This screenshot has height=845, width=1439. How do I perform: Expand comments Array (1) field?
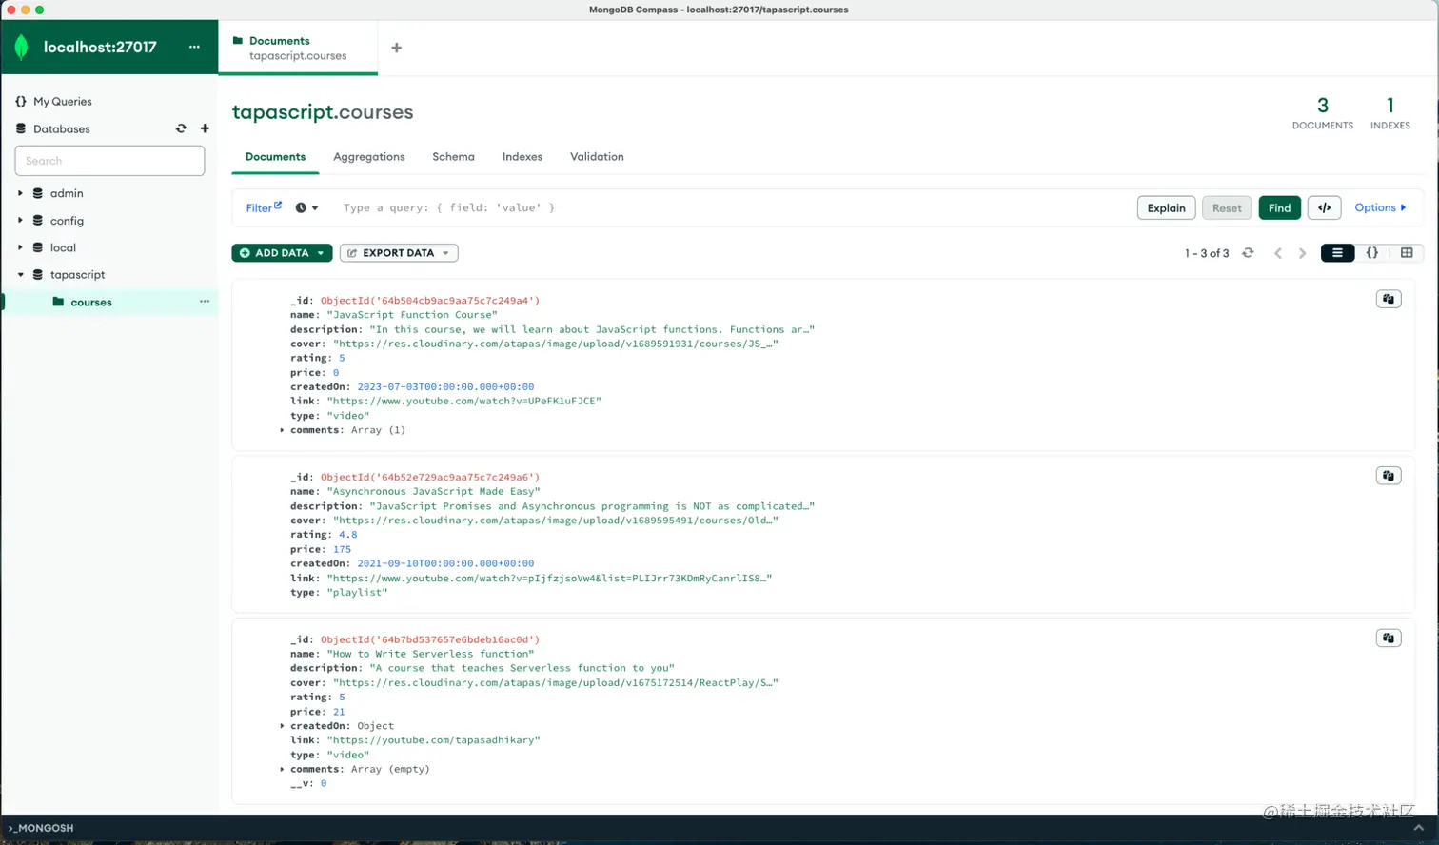[282, 430]
